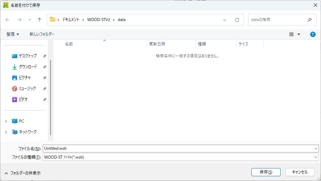The width and height of the screenshot is (321, 181).
Task: Open the recent locations dropdown arrow
Action: [x=30, y=20]
